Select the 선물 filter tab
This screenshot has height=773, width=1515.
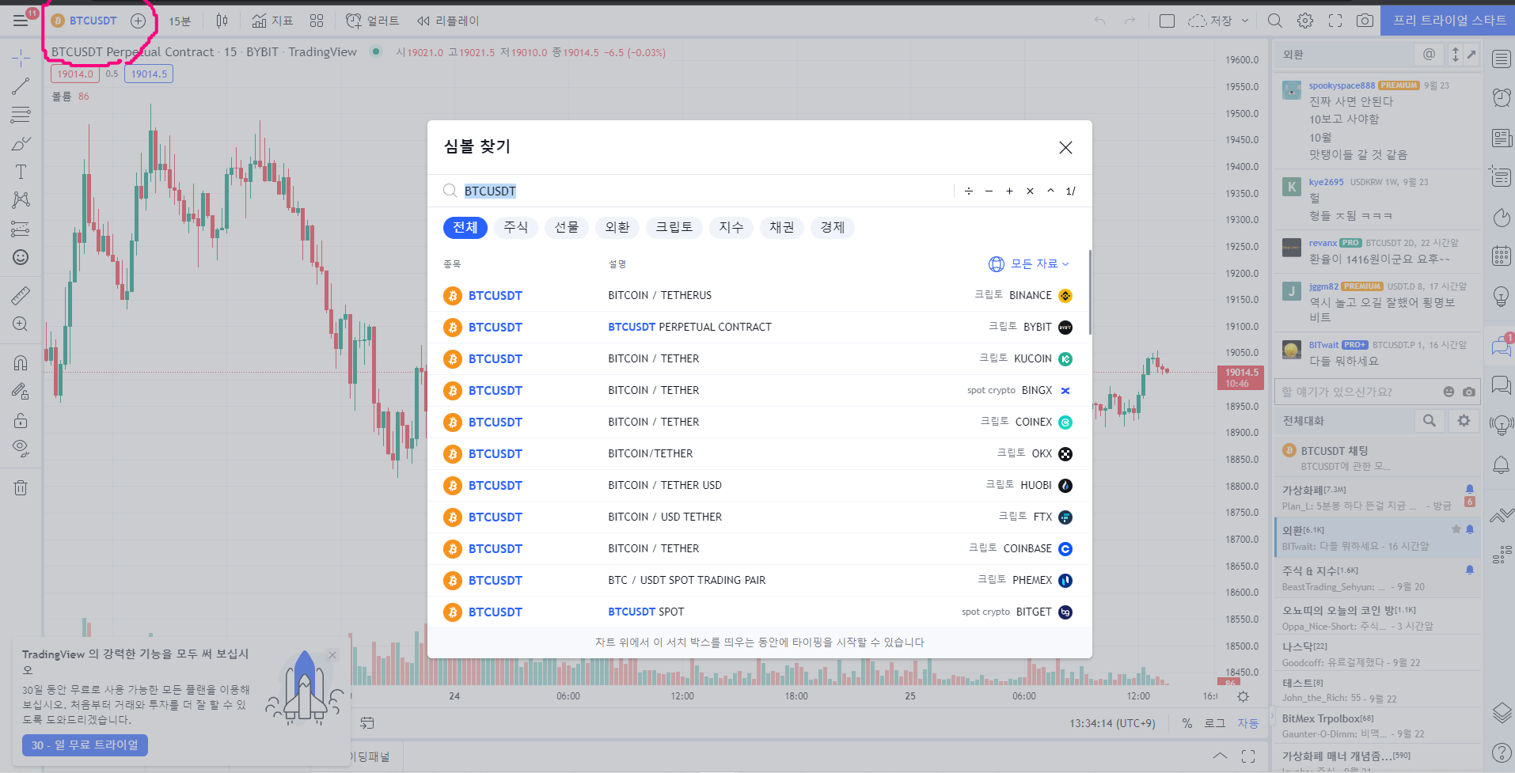point(567,228)
